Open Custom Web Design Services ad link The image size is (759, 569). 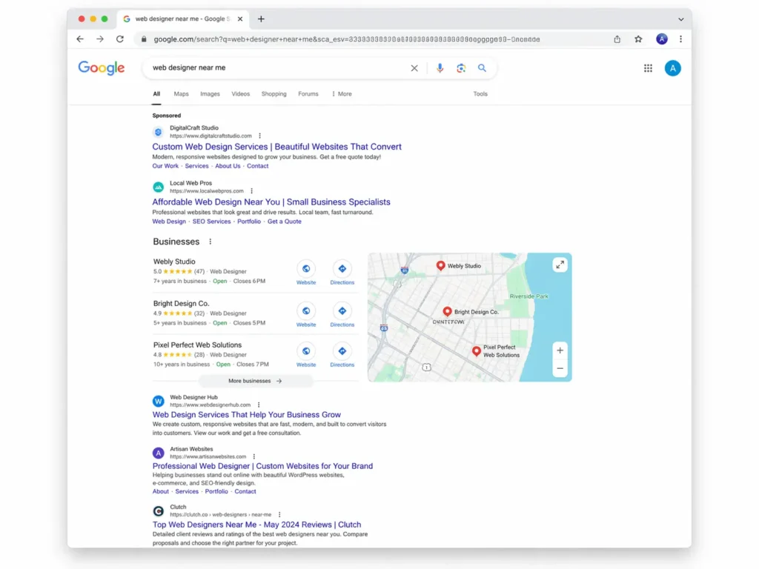coord(277,147)
